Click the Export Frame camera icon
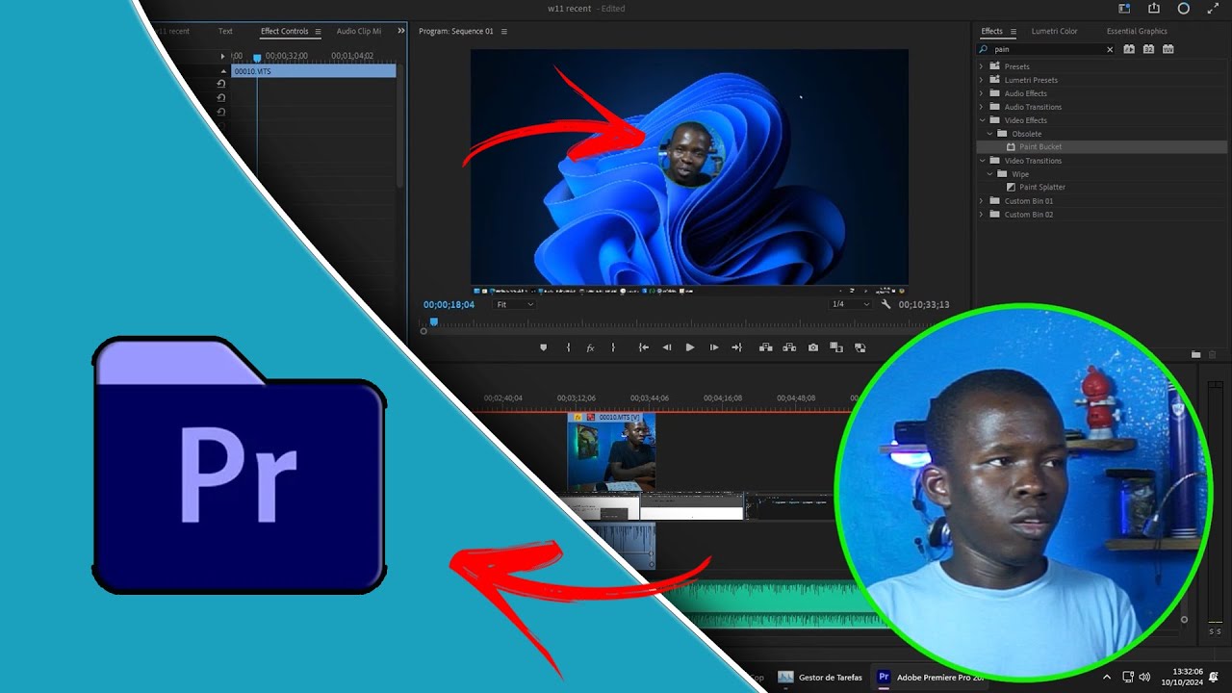Screen dimensions: 1232x693 tap(813, 347)
